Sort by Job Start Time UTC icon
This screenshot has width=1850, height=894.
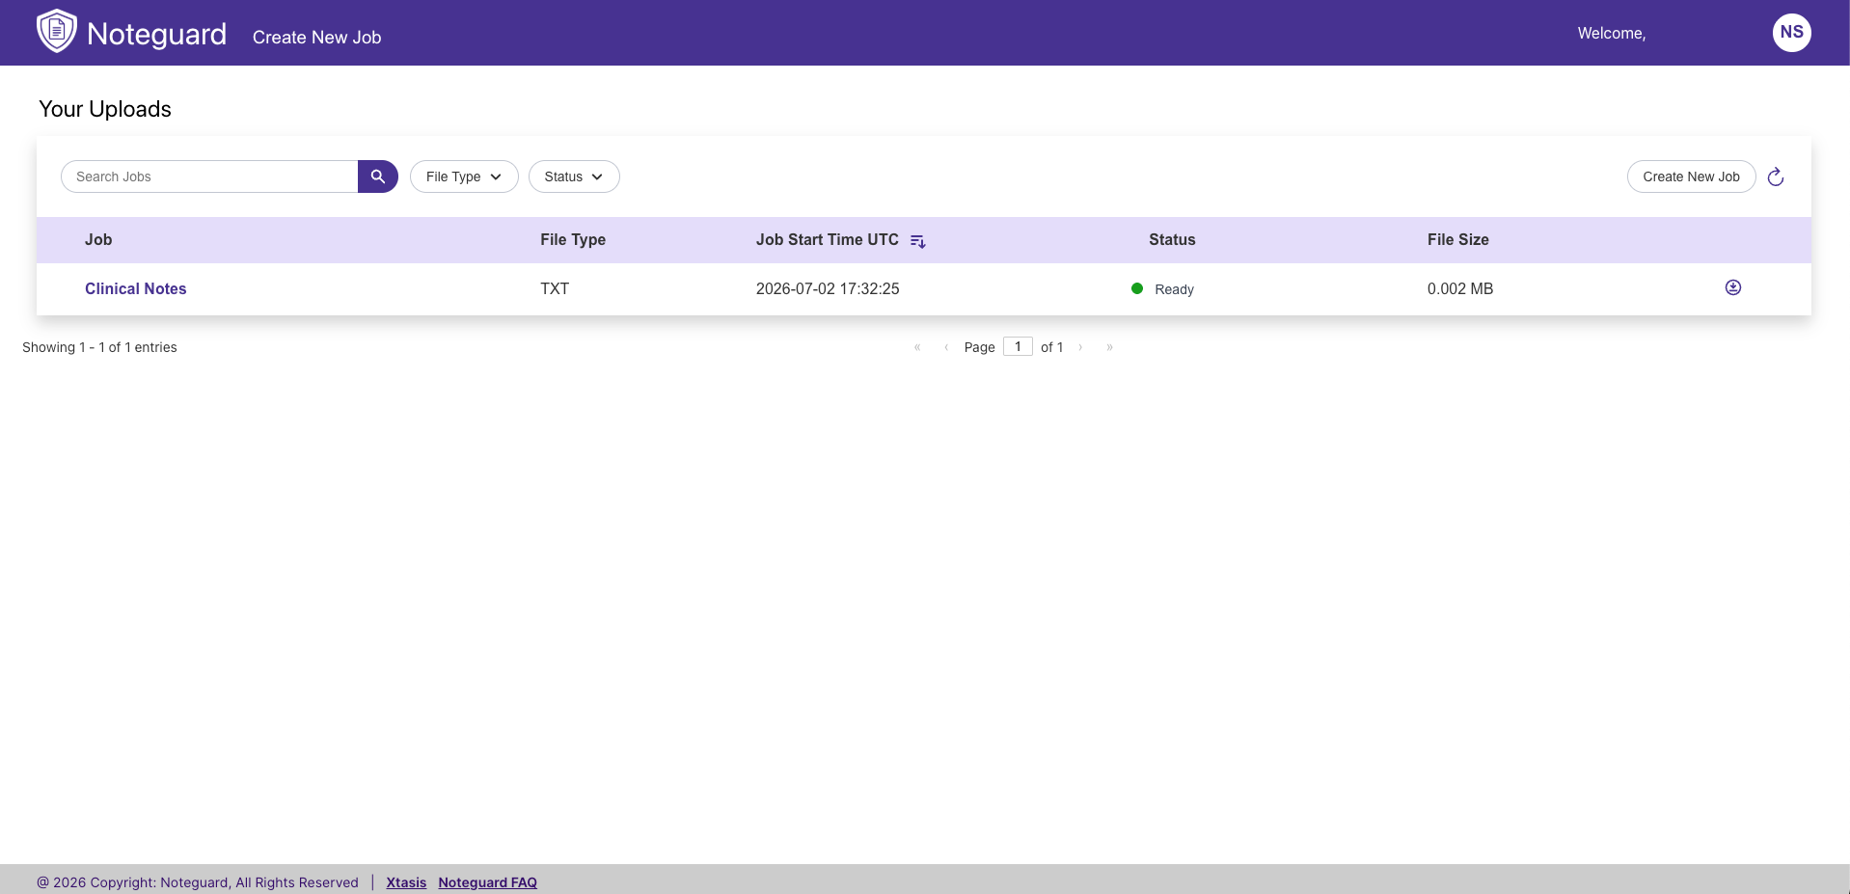pos(918,241)
